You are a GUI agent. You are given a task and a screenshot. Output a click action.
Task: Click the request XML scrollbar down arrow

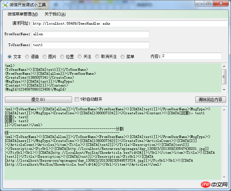[224, 90]
